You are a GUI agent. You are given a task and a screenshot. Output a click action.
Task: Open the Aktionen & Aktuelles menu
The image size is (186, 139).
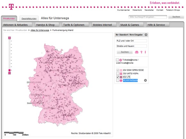pos(17,25)
